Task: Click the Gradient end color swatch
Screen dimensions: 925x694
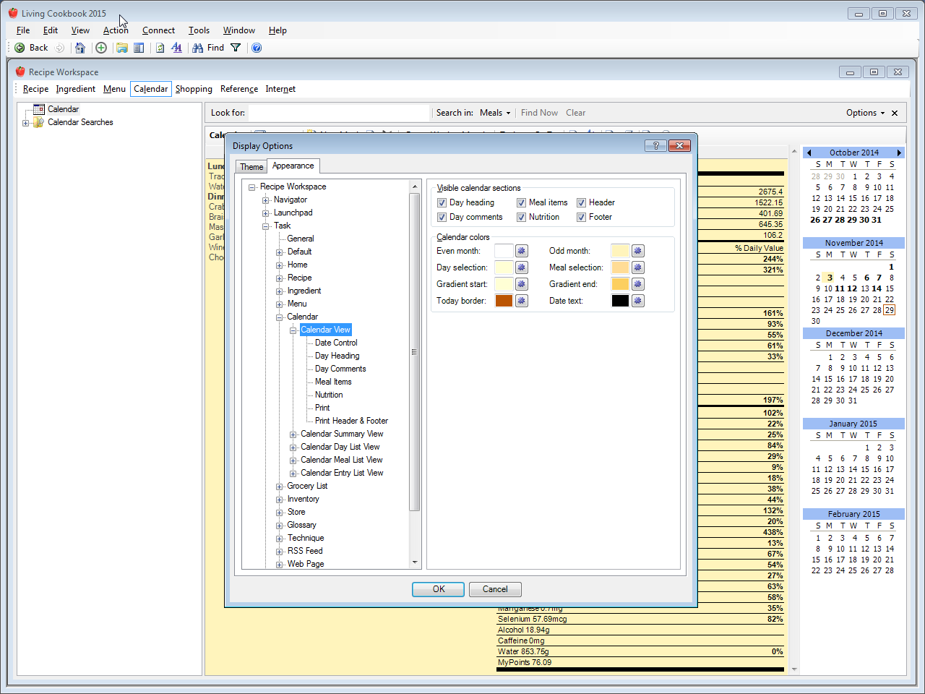Action: 620,284
